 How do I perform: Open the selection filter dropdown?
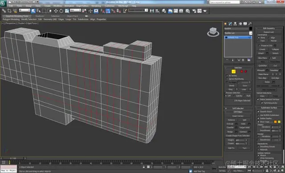(24, 10)
